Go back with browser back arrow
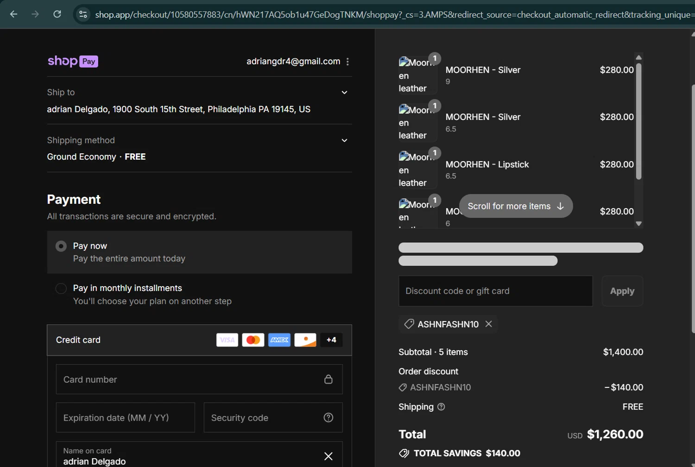 pyautogui.click(x=14, y=14)
